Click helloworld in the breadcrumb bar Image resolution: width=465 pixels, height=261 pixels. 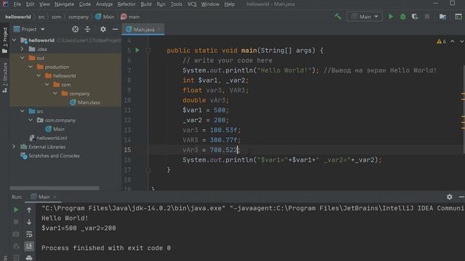(17, 17)
